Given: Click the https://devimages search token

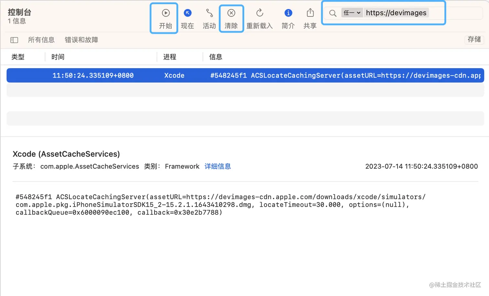Looking at the screenshot, I should click(x=396, y=13).
